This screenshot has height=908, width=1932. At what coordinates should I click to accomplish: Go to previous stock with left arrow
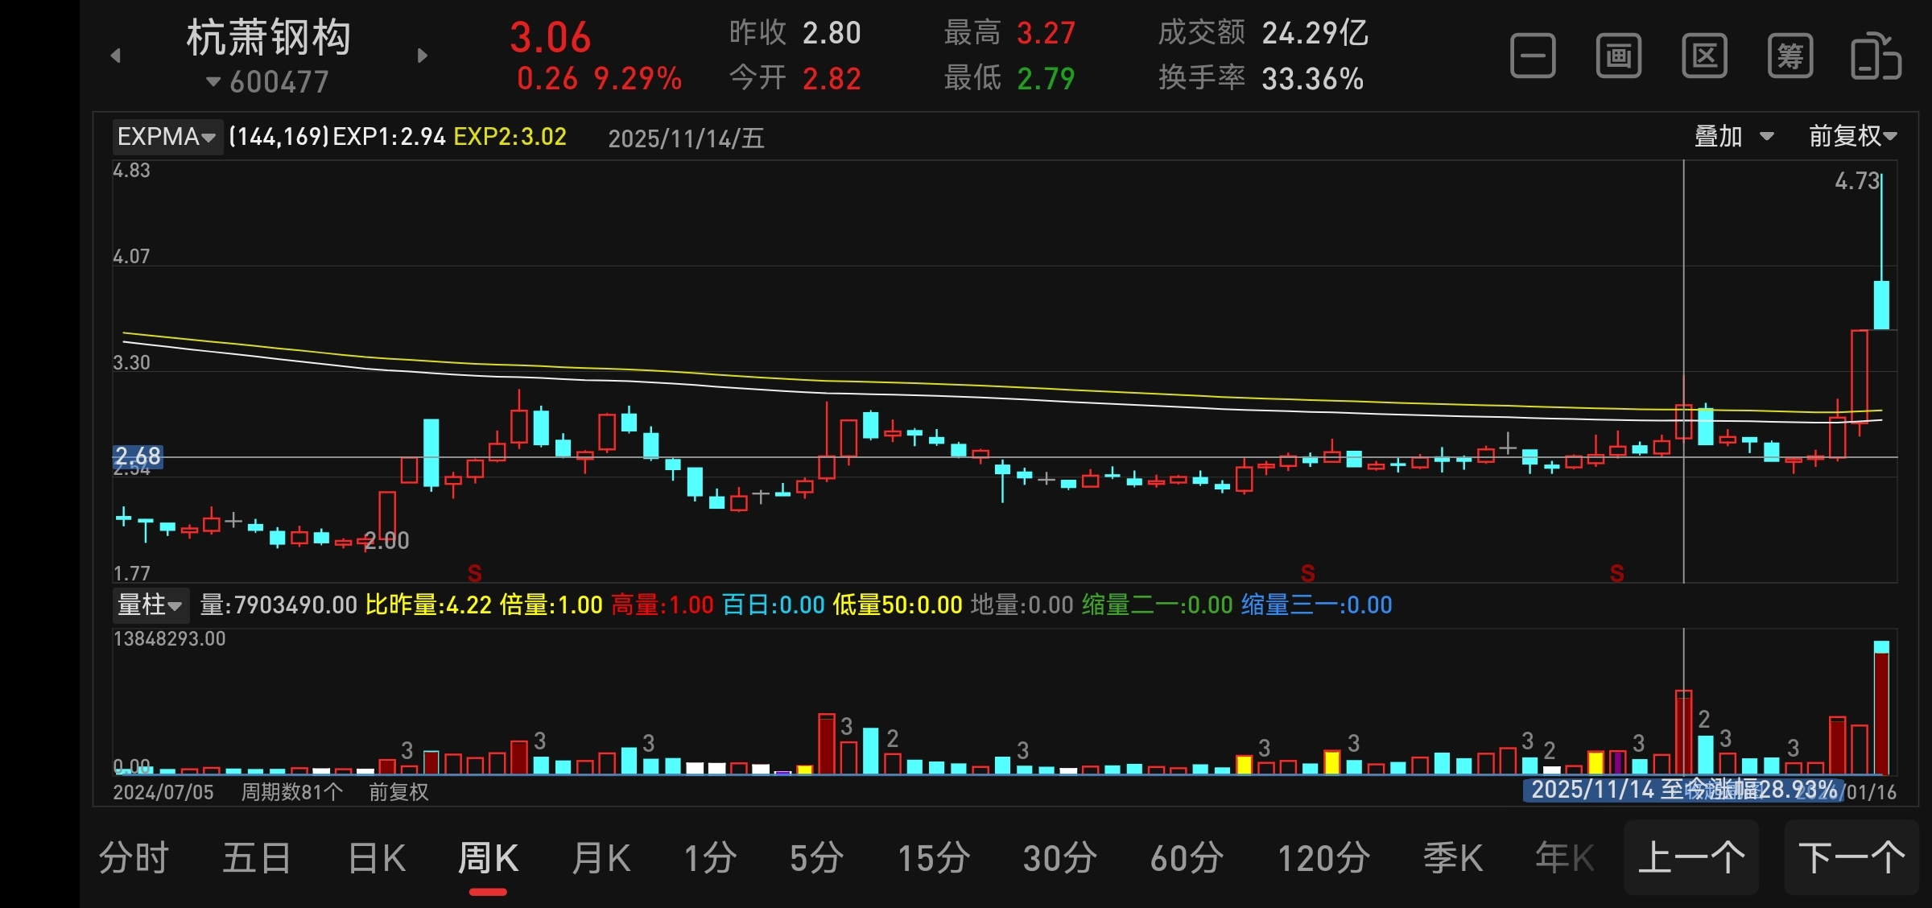[x=116, y=56]
